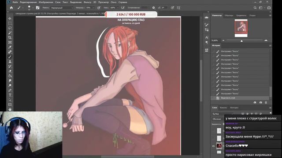The height and width of the screenshot is (158, 282).
Task: Delete current state in History panel
Action: click(x=266, y=102)
